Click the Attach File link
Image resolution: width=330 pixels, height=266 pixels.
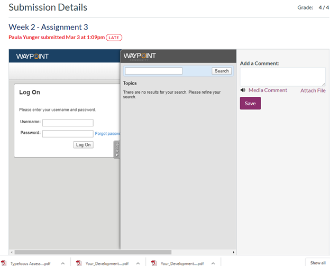coord(313,90)
